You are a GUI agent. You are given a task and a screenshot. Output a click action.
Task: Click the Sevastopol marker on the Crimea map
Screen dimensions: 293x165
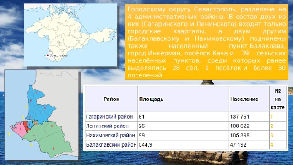(48, 55)
